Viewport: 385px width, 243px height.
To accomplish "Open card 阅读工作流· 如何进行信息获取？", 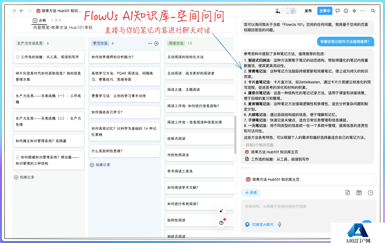I will pos(200,106).
